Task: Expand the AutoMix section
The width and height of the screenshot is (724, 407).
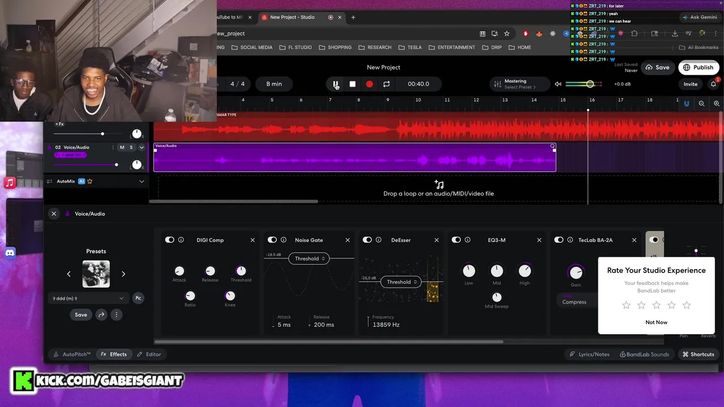Action: pos(141,181)
